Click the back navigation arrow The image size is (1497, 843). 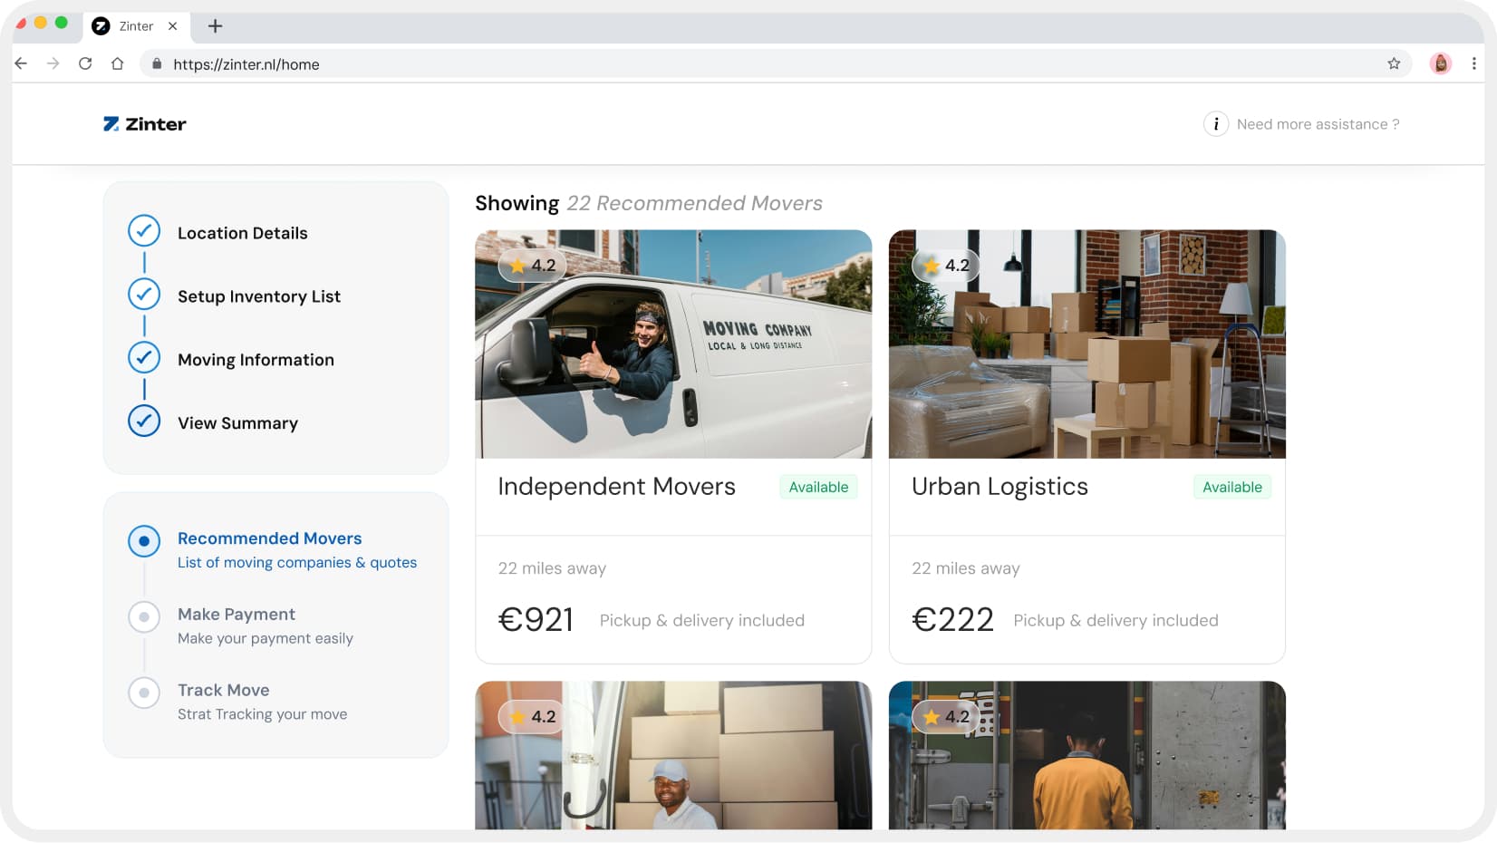pyautogui.click(x=20, y=63)
